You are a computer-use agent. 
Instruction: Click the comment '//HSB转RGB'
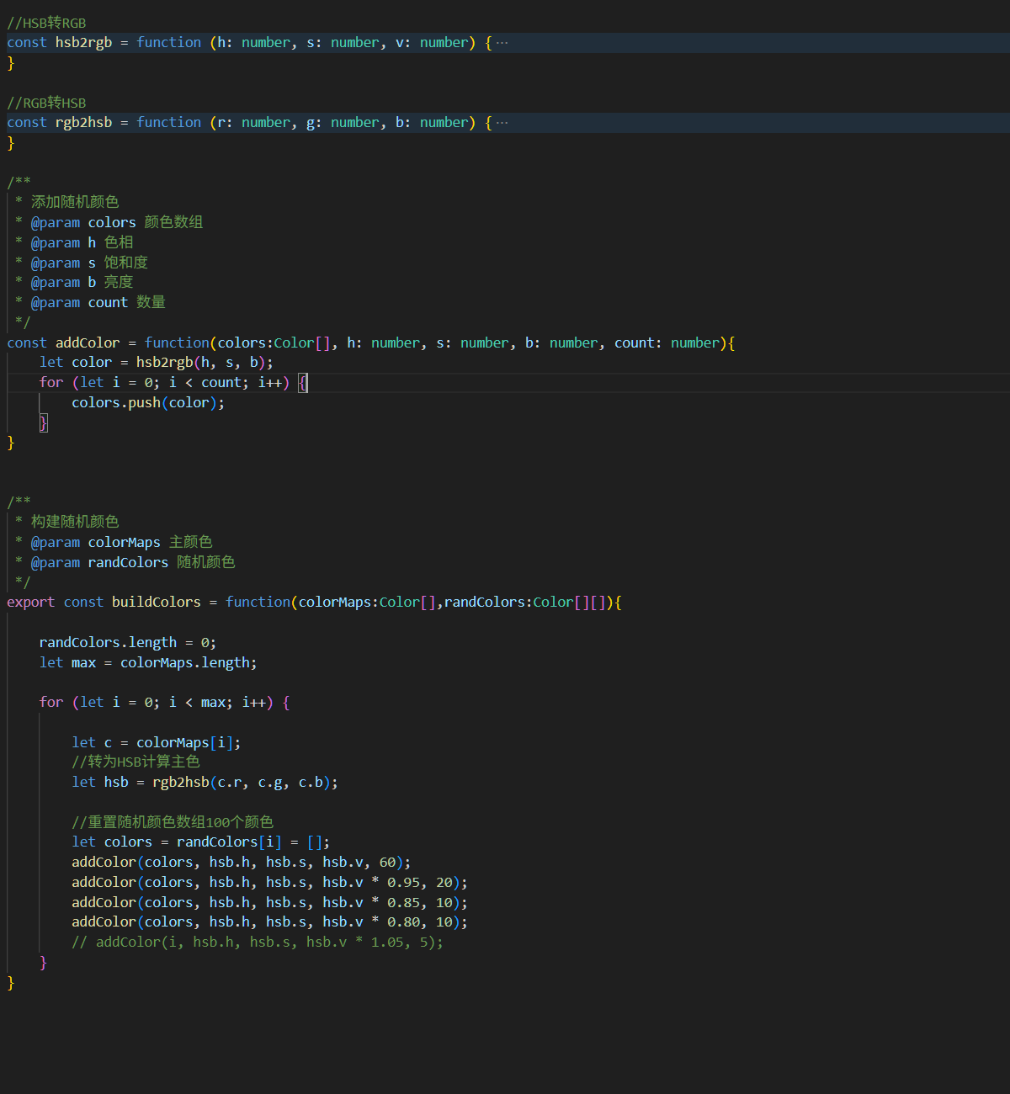coord(46,23)
